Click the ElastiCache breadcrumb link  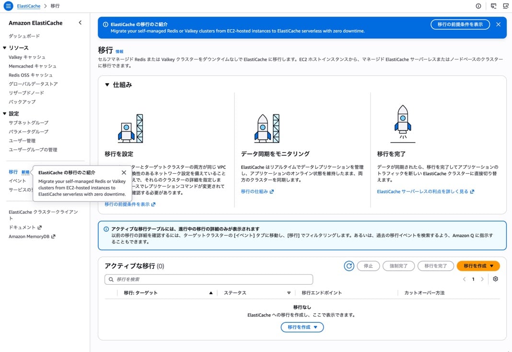pyautogui.click(x=29, y=6)
